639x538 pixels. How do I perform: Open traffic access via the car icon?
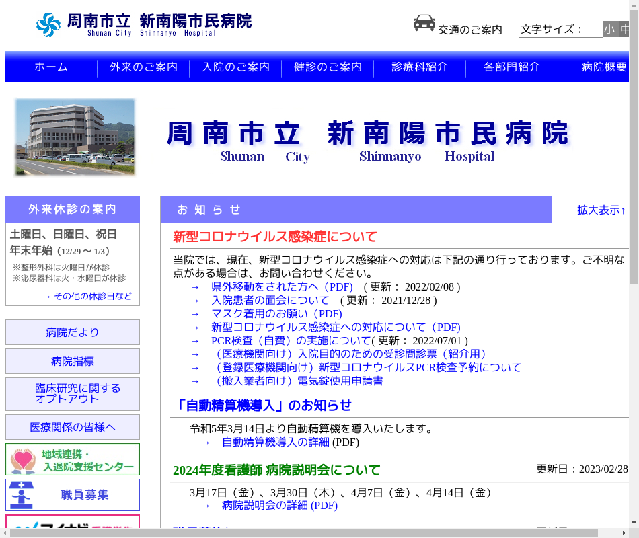(424, 24)
